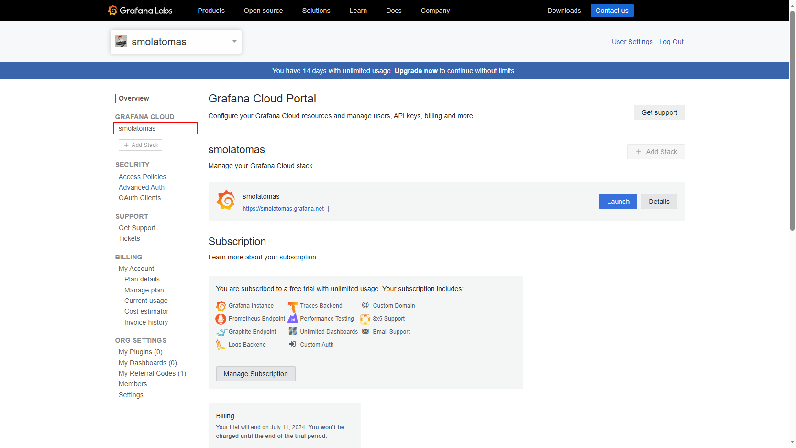This screenshot has height=448, width=796.
Task: Open the Learn menu
Action: [358, 11]
